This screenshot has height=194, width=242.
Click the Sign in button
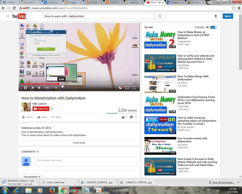[x=228, y=16]
